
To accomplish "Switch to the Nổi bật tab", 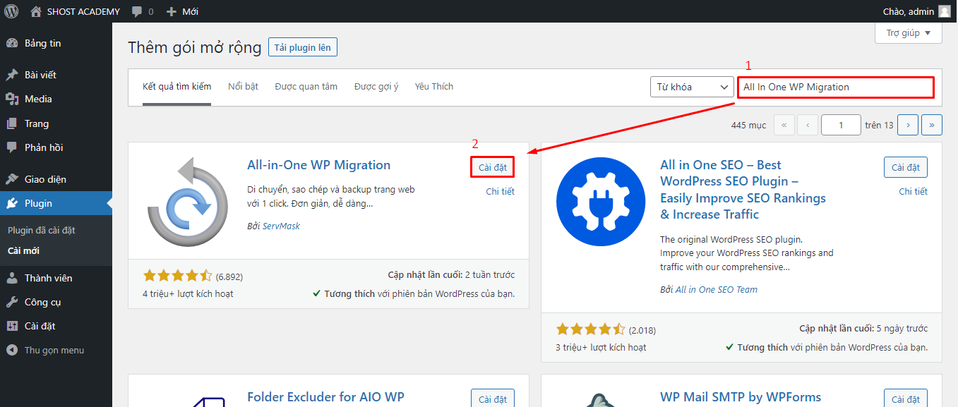I will (x=243, y=85).
